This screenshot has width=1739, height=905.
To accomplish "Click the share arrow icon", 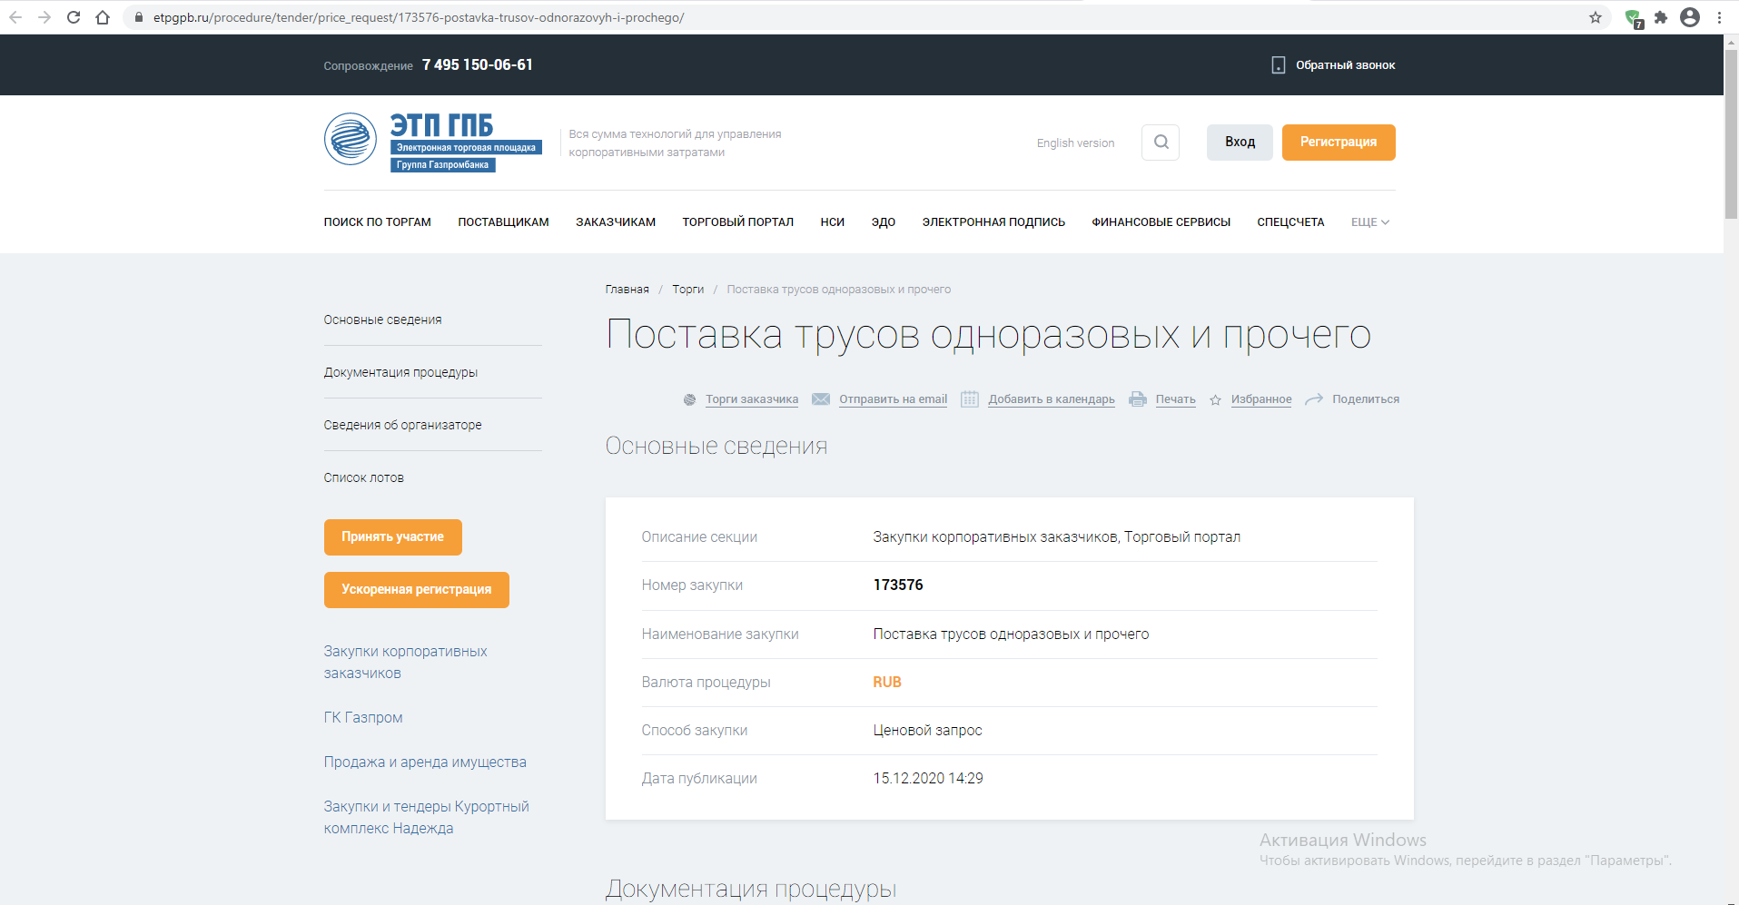I will (x=1314, y=399).
